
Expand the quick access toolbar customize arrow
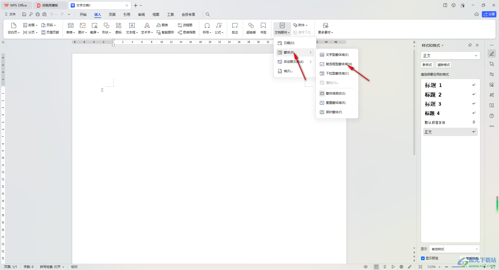point(69,14)
